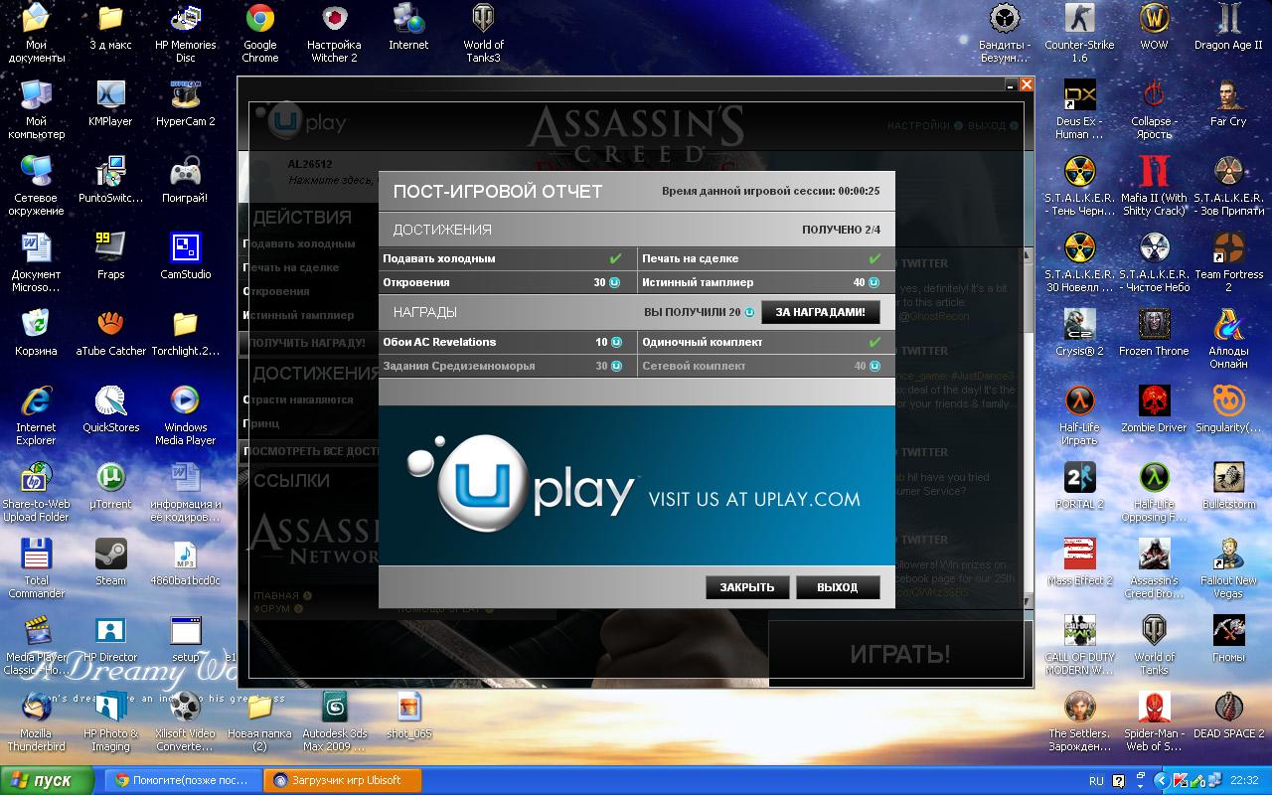Screen dimensions: 1272x795
Task: Open НАСТРОЙКИ in the Uplay header
Action: tap(924, 126)
